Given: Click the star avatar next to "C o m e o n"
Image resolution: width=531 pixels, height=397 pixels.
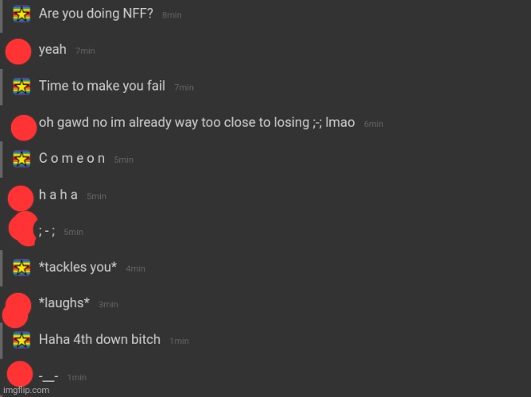Looking at the screenshot, I should coord(21,158).
